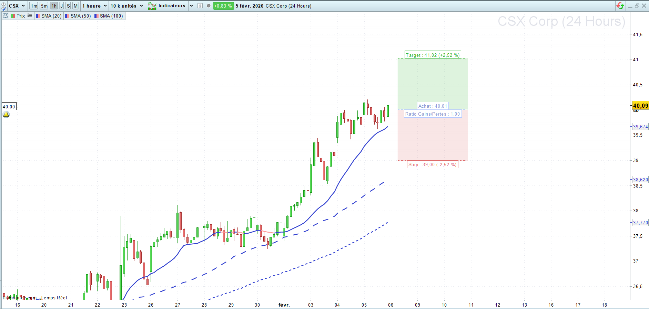Image resolution: width=649 pixels, height=309 pixels.
Task: Click the SMA value tag 39,674
Action: click(x=640, y=127)
